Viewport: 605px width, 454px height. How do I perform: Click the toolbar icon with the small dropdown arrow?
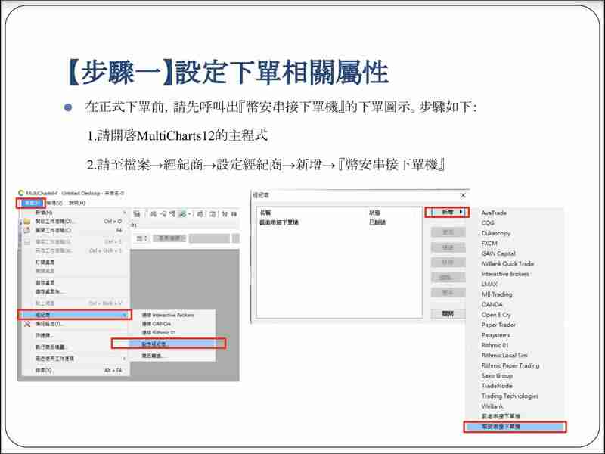188,214
